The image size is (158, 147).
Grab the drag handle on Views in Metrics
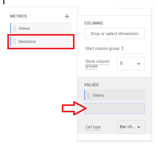pyautogui.click(x=15, y=28)
